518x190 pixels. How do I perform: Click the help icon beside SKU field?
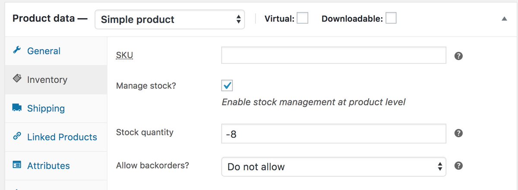point(459,56)
